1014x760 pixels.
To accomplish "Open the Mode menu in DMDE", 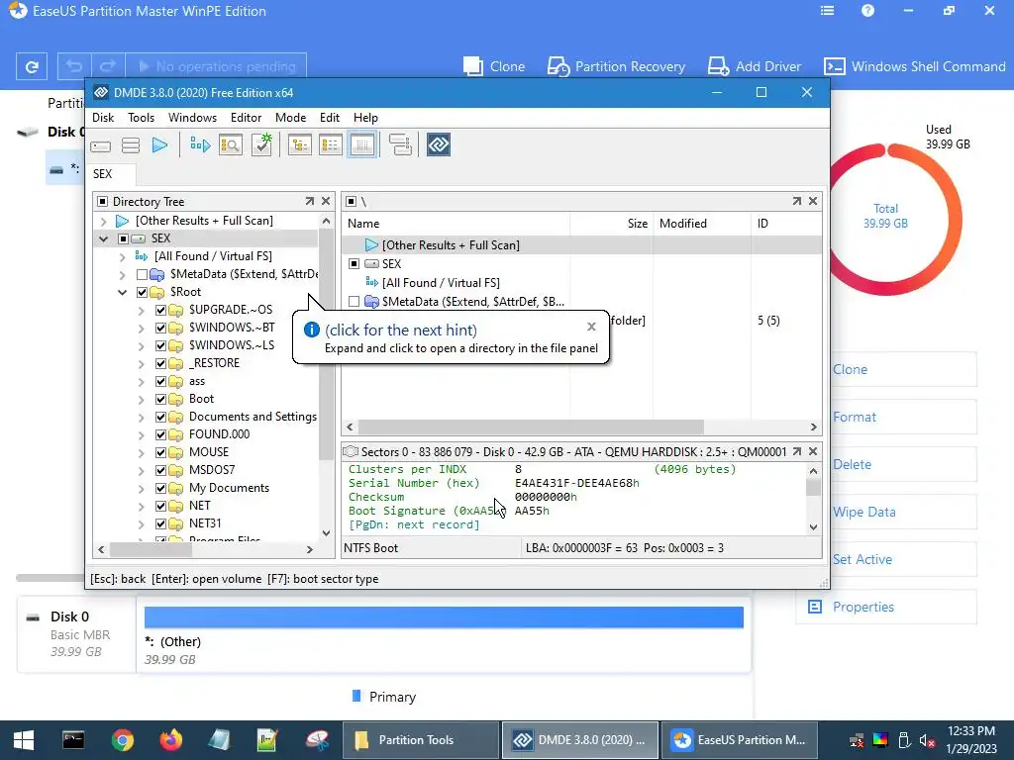I will pyautogui.click(x=290, y=118).
